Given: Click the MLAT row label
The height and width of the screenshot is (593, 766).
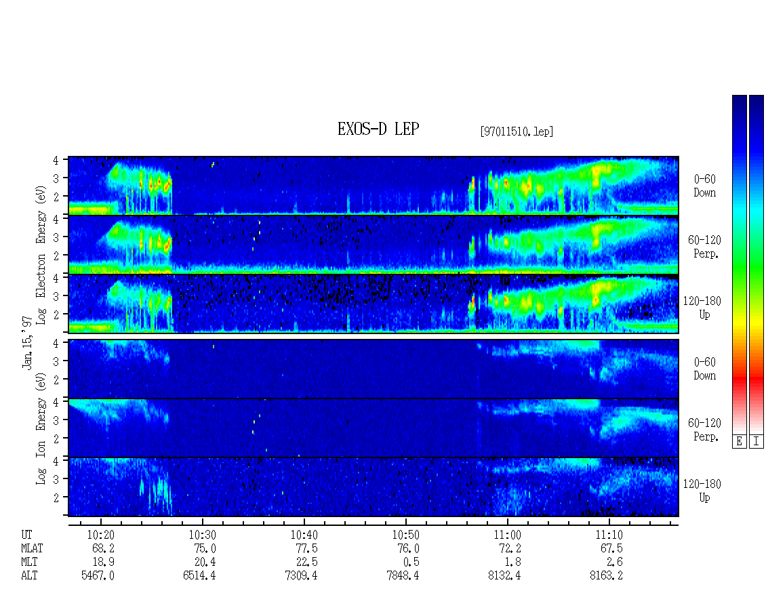Looking at the screenshot, I should coord(33,548).
